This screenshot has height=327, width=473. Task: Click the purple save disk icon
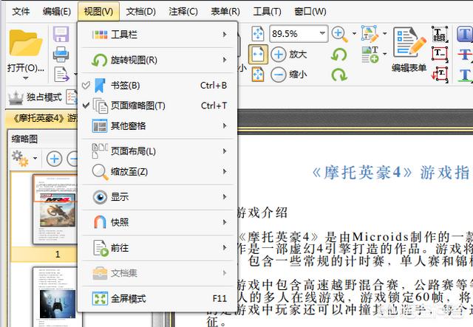click(x=61, y=34)
